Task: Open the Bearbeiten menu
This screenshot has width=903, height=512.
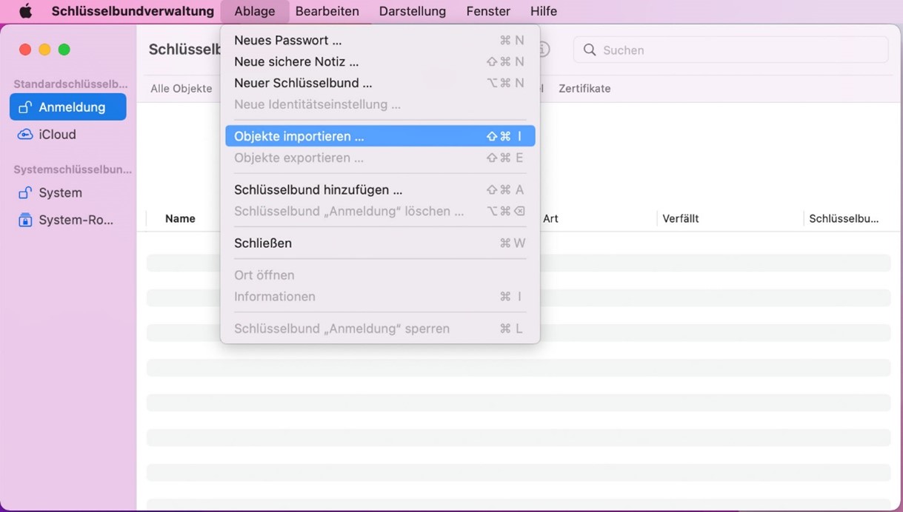Action: (327, 11)
